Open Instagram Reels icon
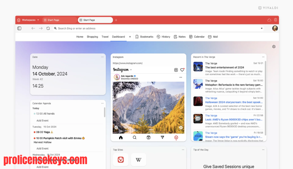The width and height of the screenshot is (293, 169). [x=148, y=138]
